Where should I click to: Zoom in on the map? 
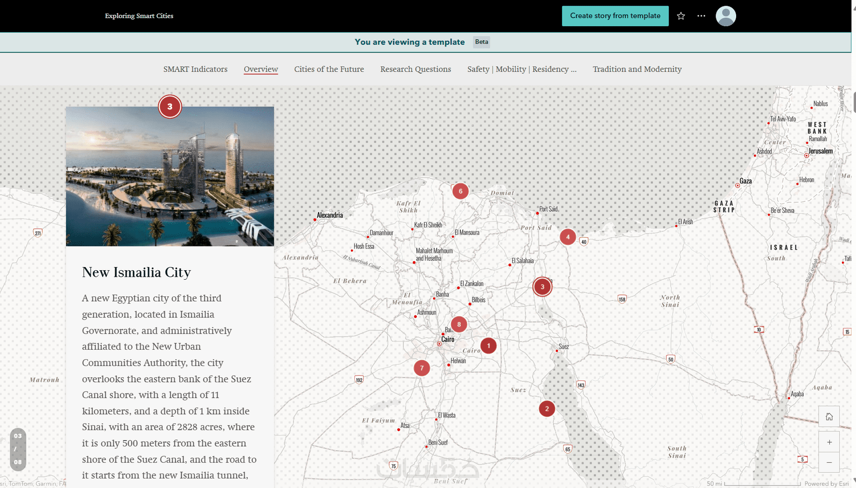(829, 442)
